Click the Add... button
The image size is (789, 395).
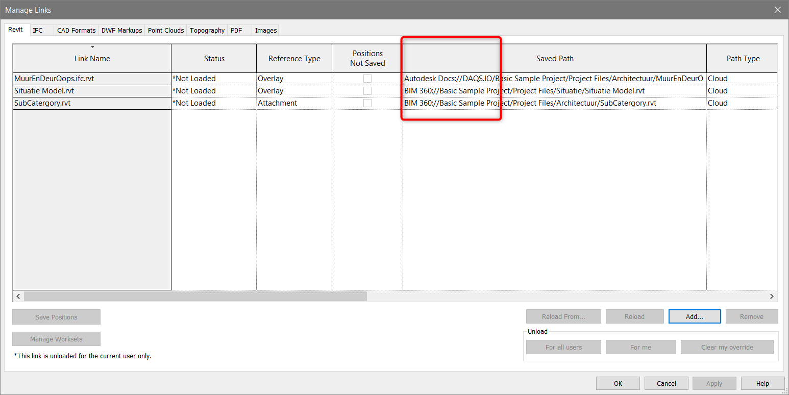coord(694,316)
